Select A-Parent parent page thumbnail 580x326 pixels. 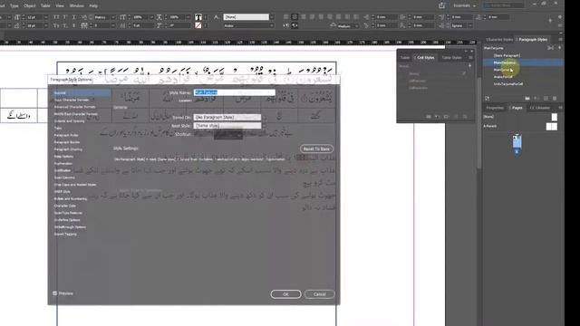pyautogui.click(x=552, y=127)
